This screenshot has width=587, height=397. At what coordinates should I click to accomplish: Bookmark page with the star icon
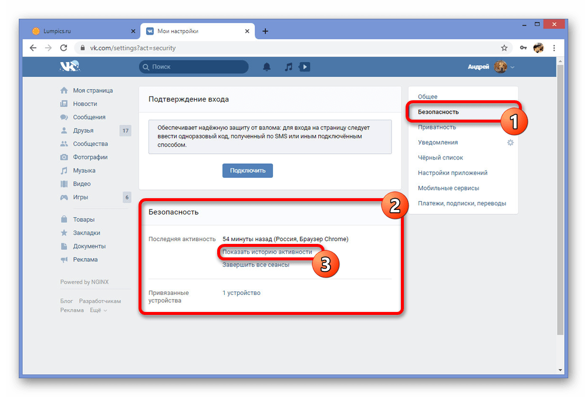pyautogui.click(x=504, y=48)
